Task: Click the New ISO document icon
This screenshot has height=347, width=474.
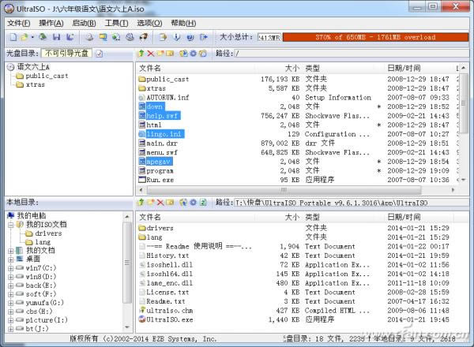Action: pyautogui.click(x=13, y=37)
